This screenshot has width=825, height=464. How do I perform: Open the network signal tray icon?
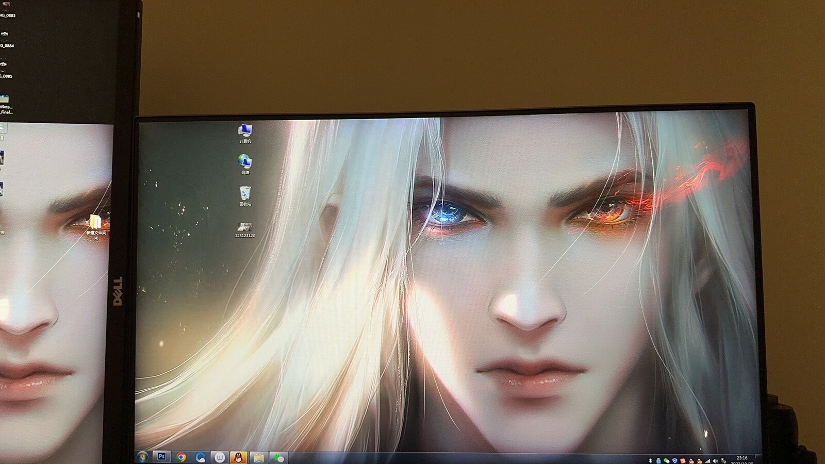tap(707, 461)
